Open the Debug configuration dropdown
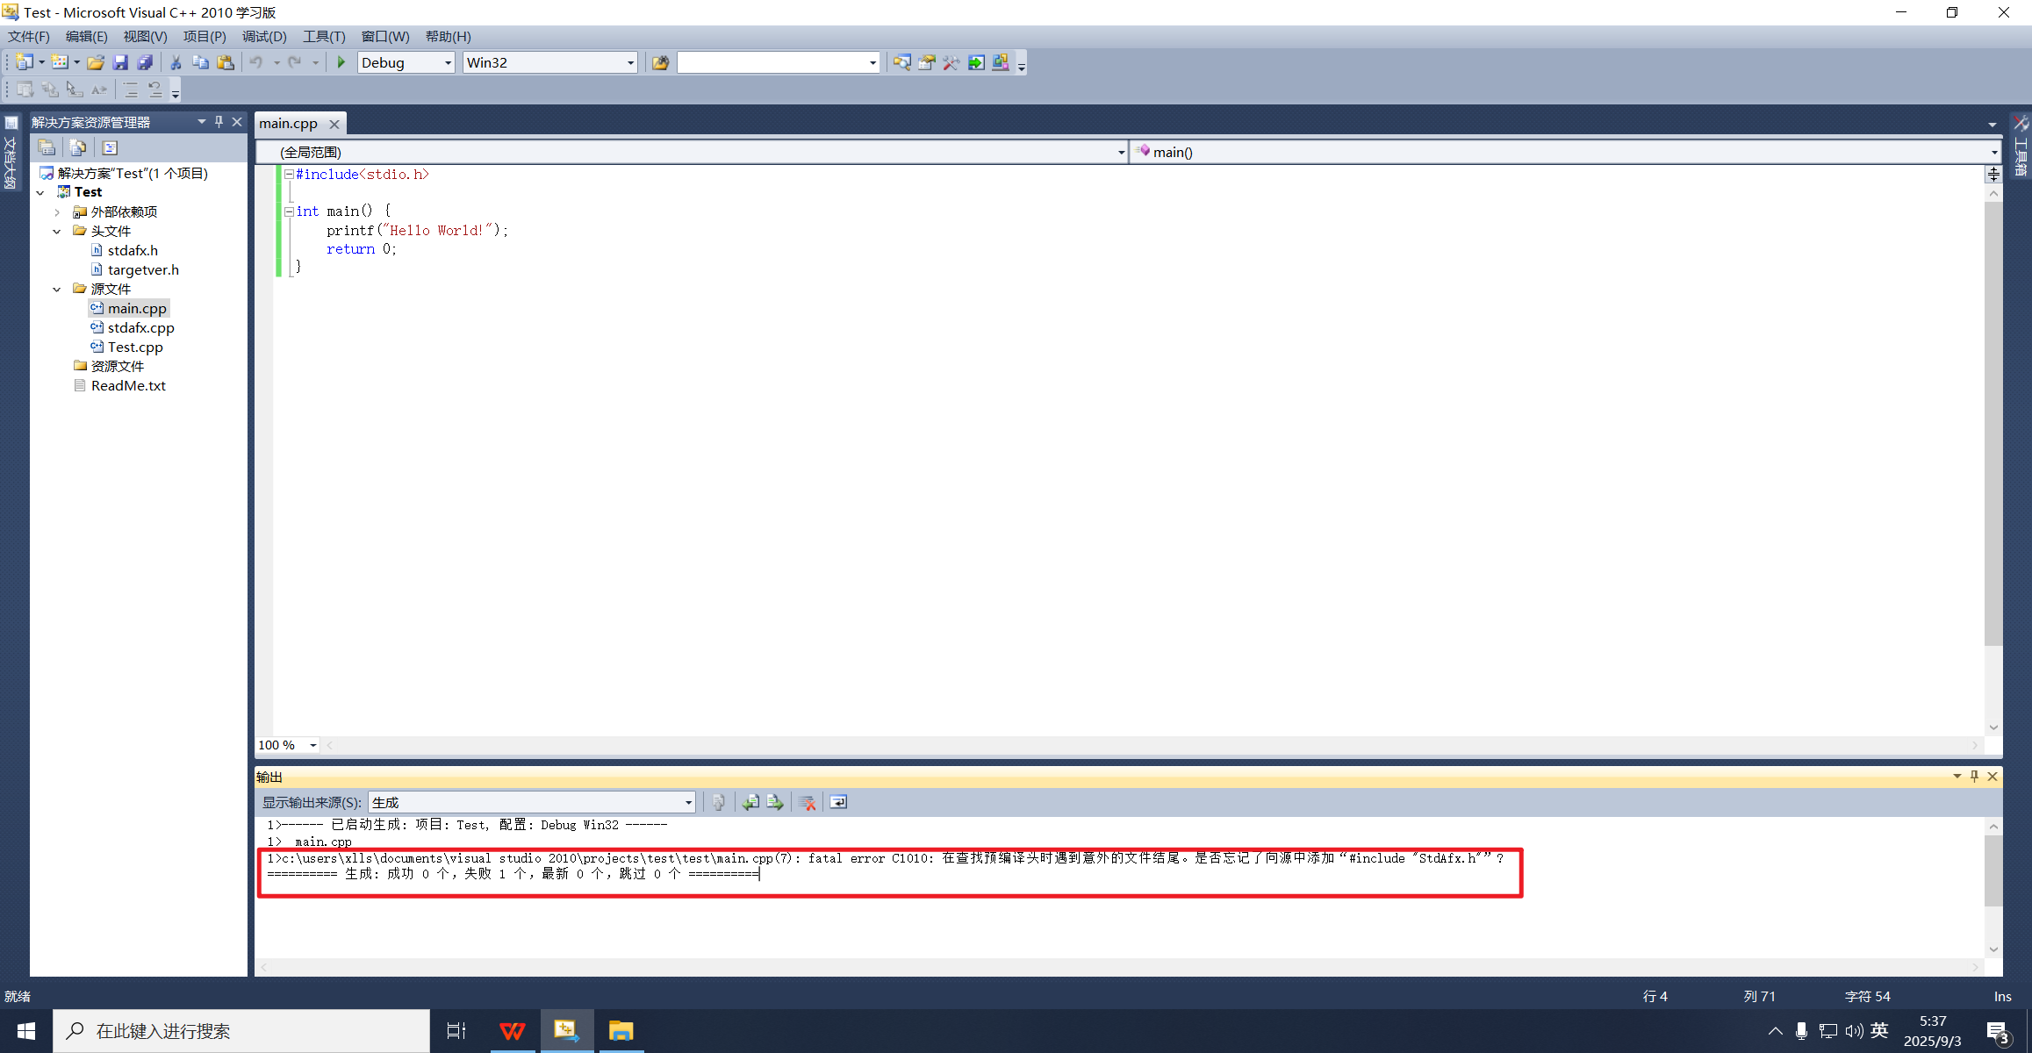 click(x=448, y=62)
